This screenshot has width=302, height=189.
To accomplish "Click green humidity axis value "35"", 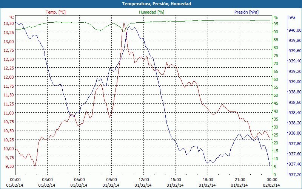I will point(276,119).
